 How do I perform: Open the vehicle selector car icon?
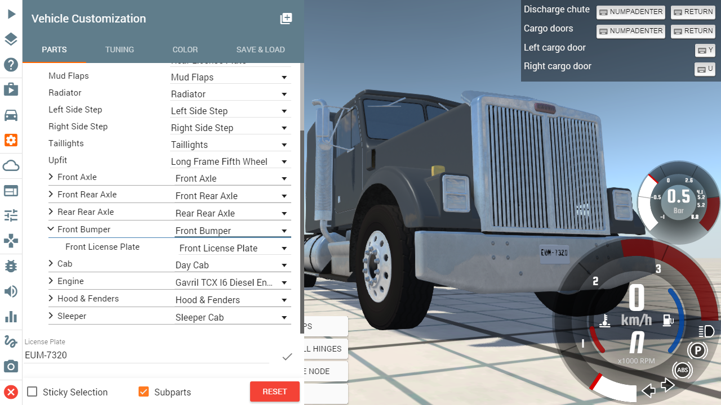(11, 115)
